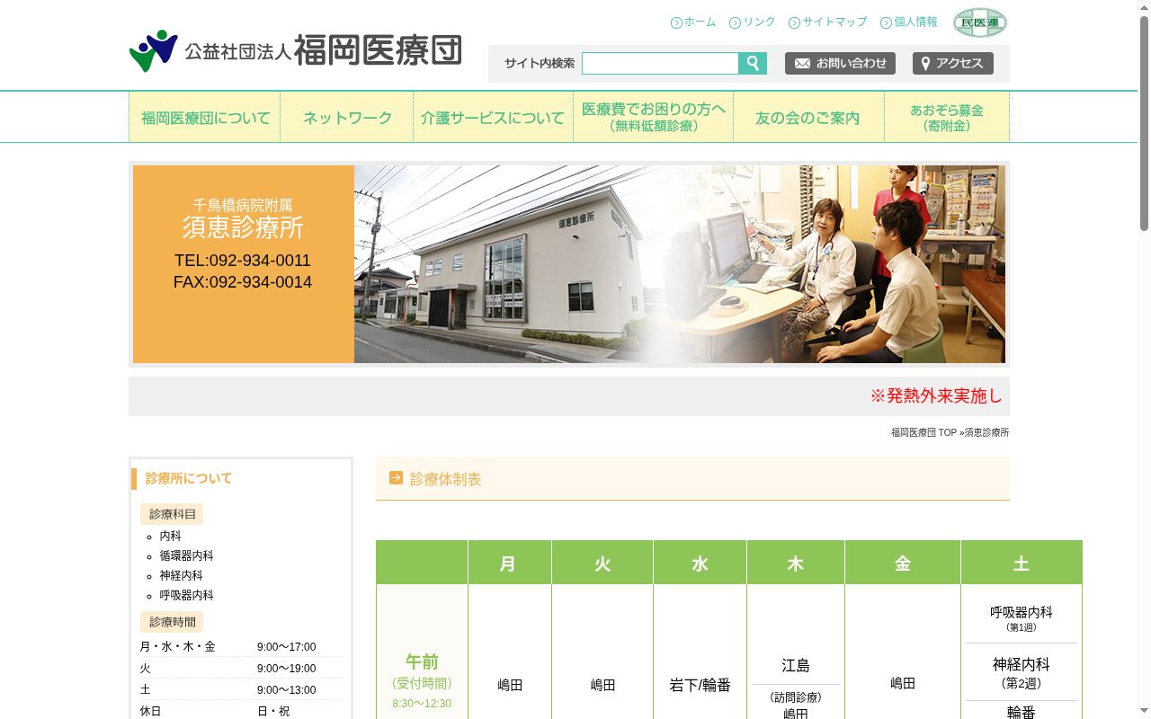
Task: Click the 月 column header in schedule
Action: tap(509, 563)
